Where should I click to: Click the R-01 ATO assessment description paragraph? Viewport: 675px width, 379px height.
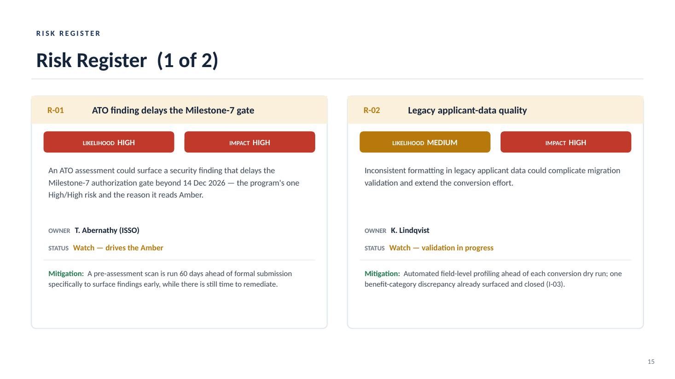[174, 182]
